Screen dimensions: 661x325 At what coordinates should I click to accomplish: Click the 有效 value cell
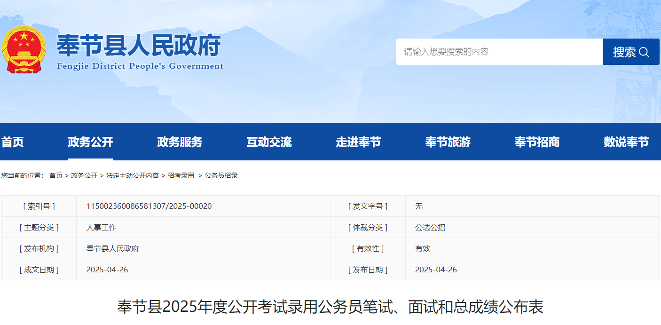(533, 248)
